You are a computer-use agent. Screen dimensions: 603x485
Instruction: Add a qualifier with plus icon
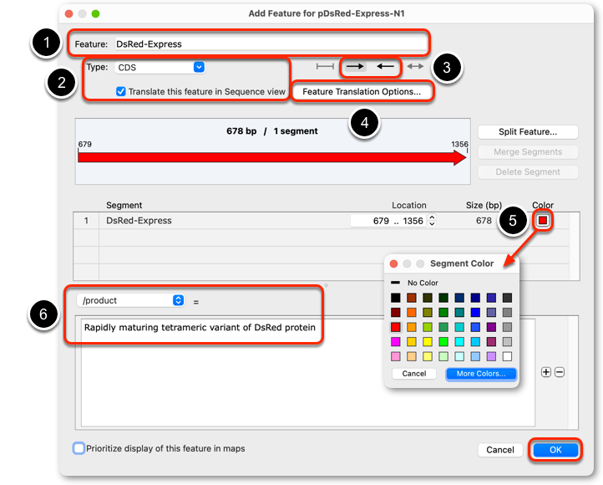coord(546,372)
